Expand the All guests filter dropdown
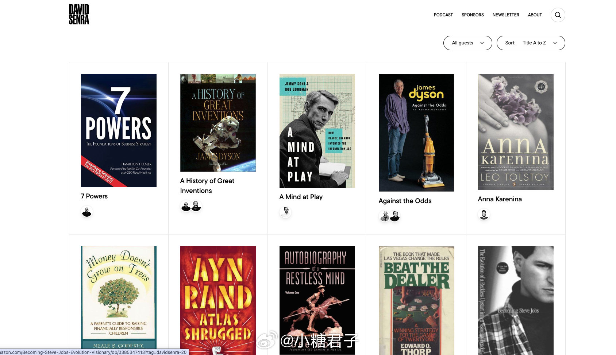Viewport: 616px width, 355px height. (x=467, y=43)
